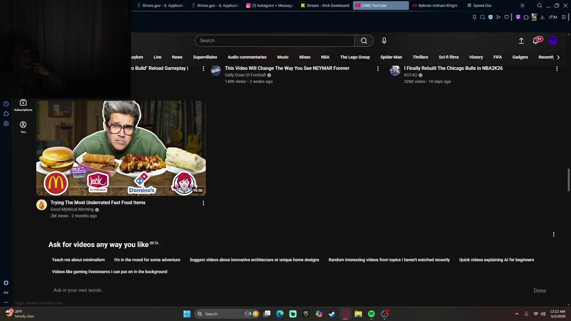Click the YouTube search magnifier button
Viewport: 571px width, 321px height.
point(364,41)
